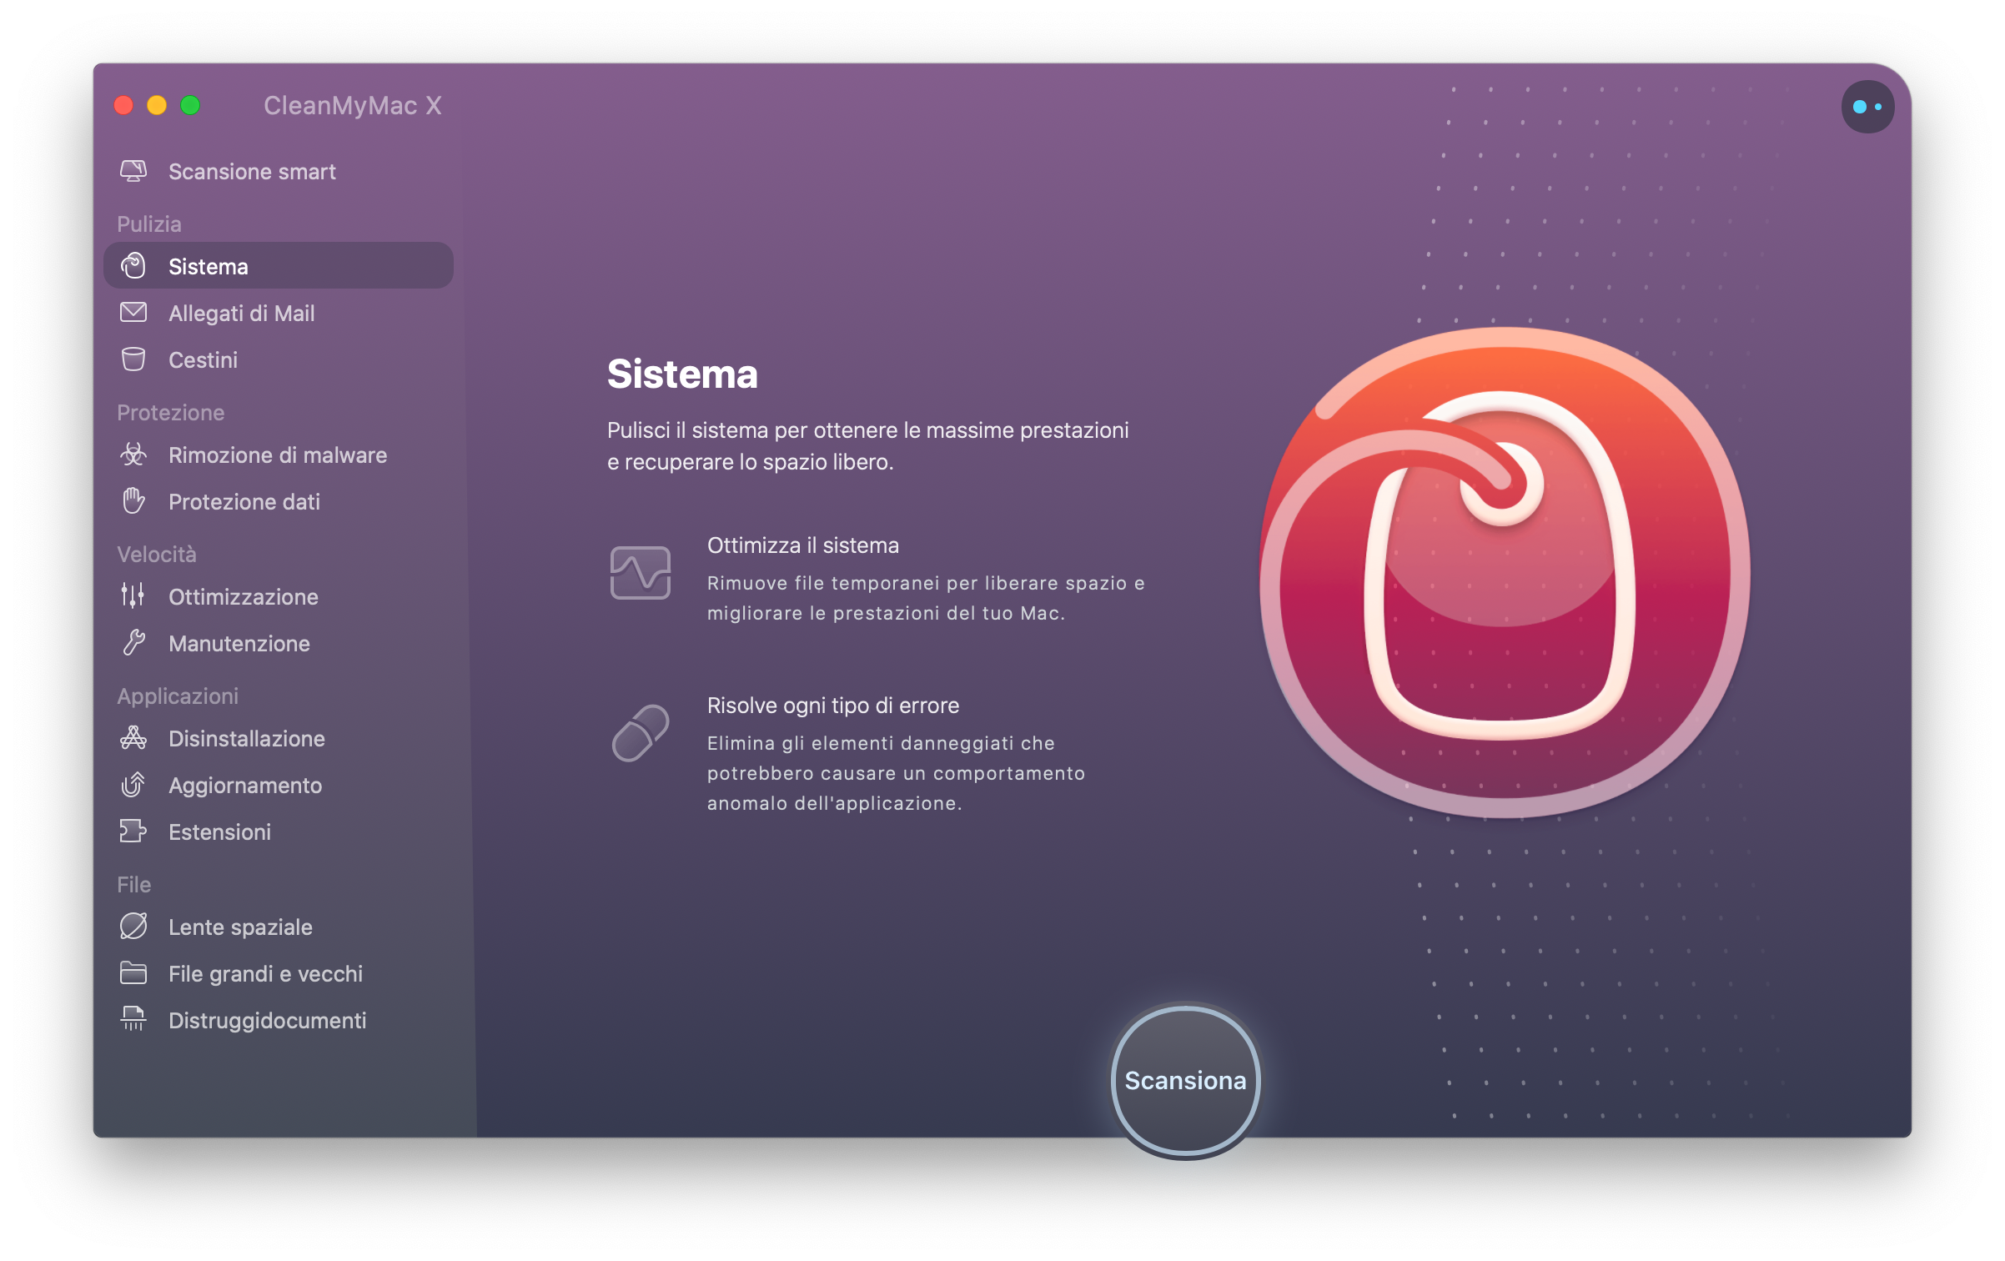Click the pill icon beside Risolve ogni tipo di errore
The width and height of the screenshot is (2005, 1261).
click(x=641, y=733)
